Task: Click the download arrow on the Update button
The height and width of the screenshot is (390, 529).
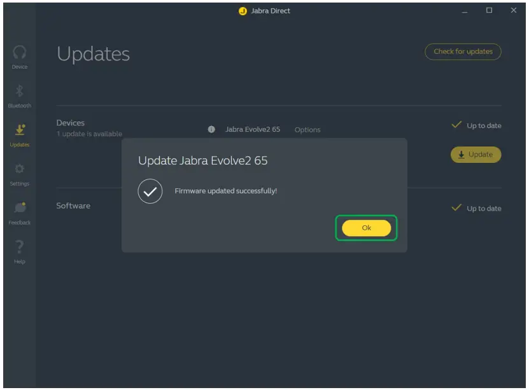Action: click(x=460, y=154)
